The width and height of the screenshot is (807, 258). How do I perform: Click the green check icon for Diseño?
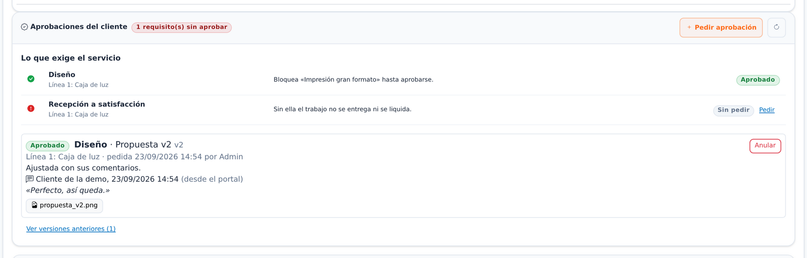(x=31, y=79)
